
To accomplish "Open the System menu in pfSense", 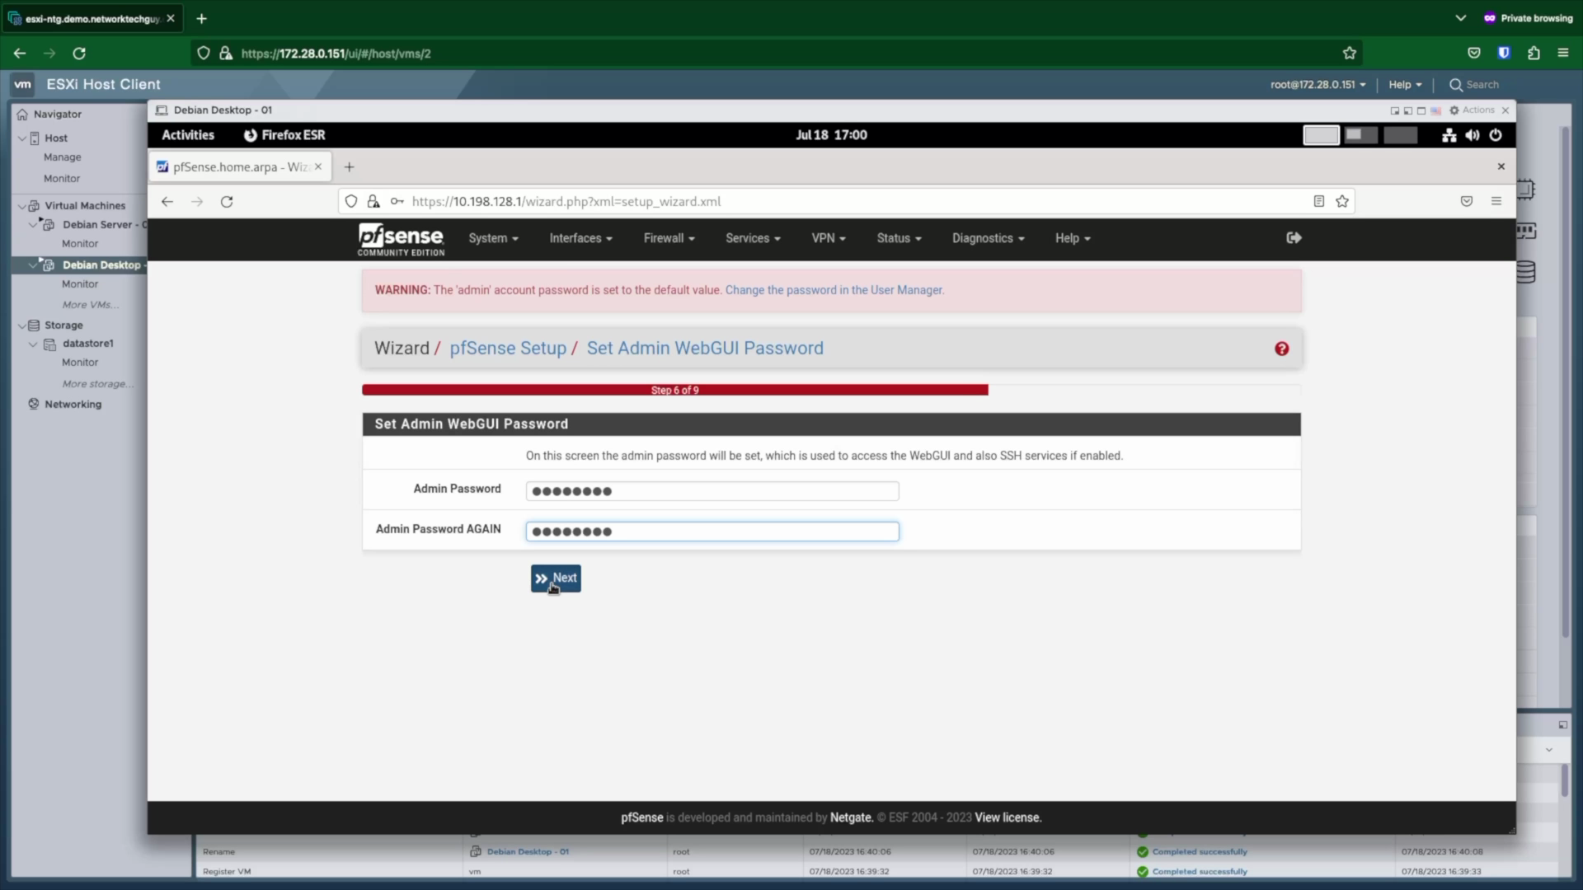I will [493, 238].
